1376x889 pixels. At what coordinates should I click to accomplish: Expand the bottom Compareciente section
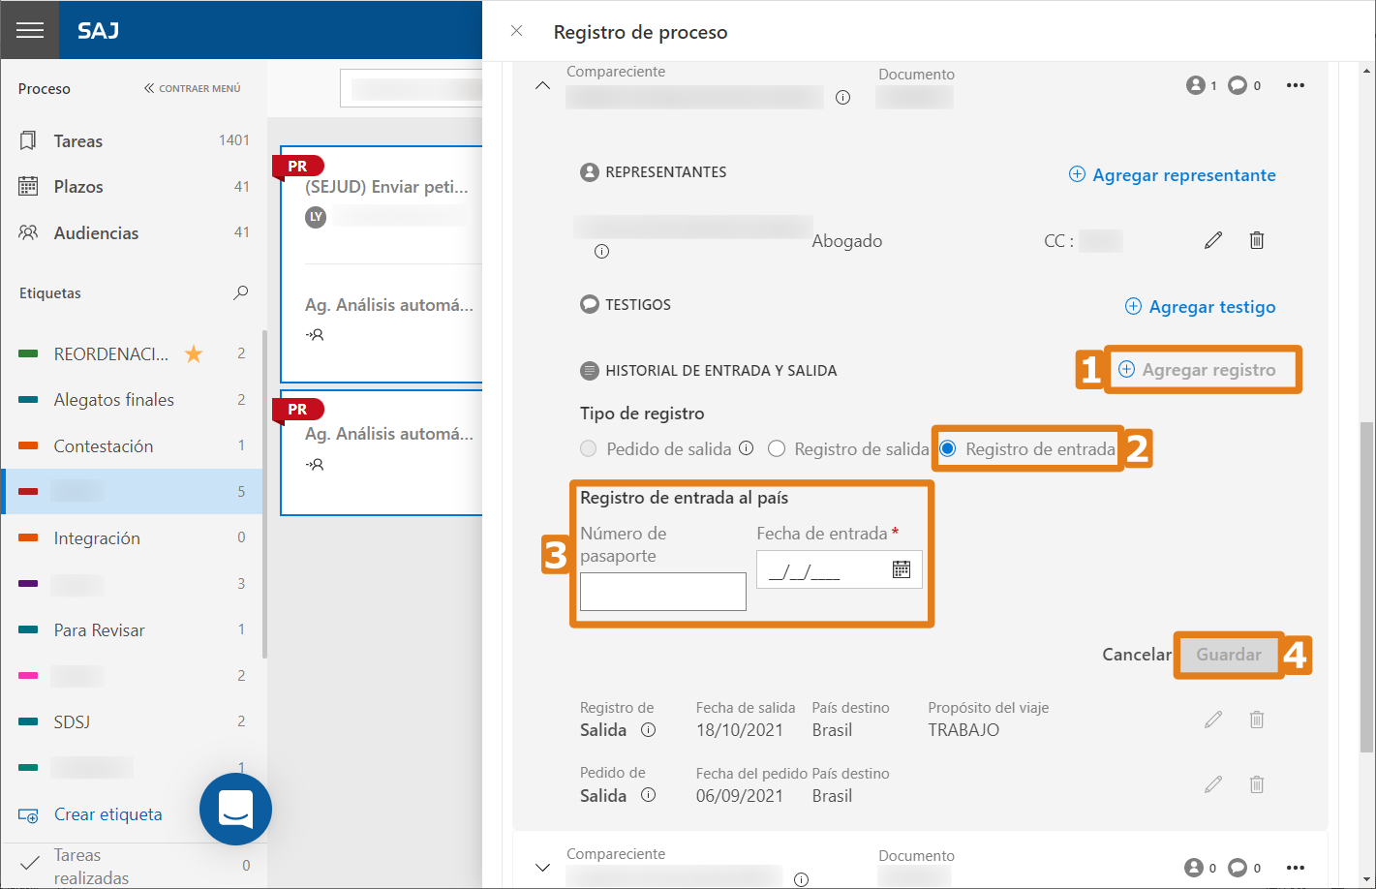[543, 868]
